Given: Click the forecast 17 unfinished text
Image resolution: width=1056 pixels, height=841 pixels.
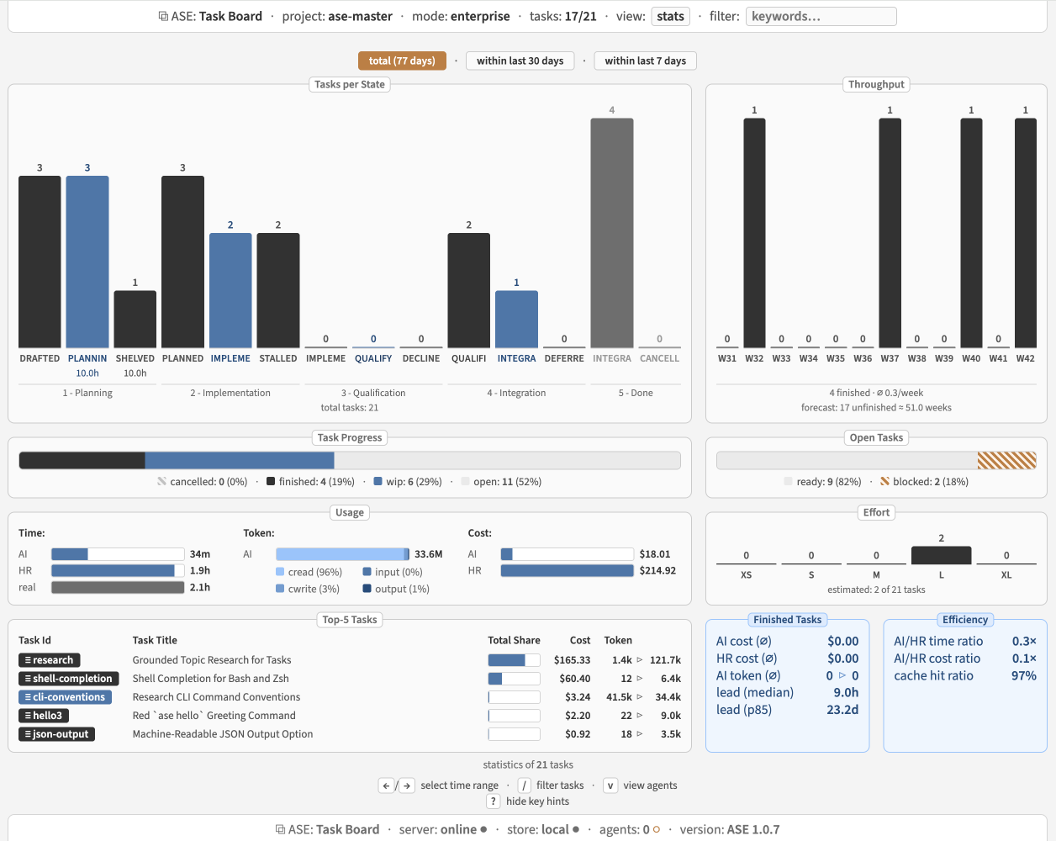Looking at the screenshot, I should (876, 408).
